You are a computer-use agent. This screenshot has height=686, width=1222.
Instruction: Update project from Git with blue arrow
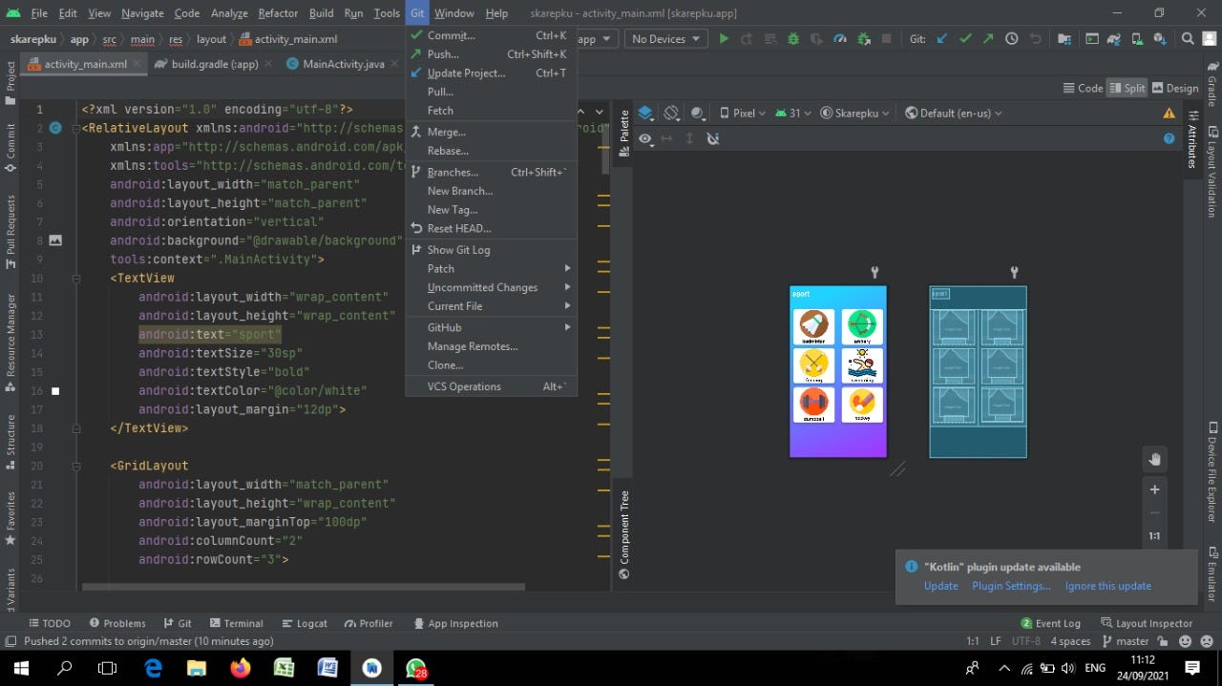click(941, 38)
